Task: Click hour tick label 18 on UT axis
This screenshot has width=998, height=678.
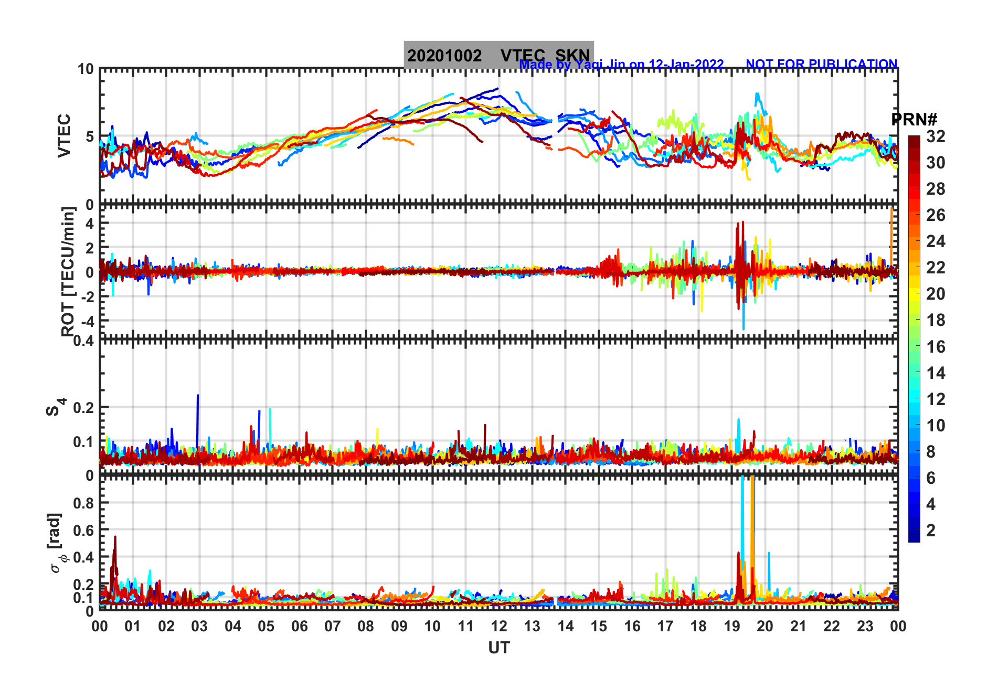Action: (x=698, y=626)
